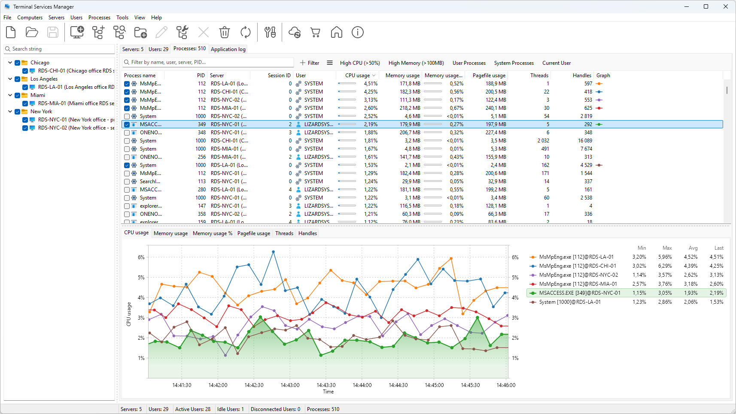The image size is (736, 414).
Task: Uncheck the MSACC... PID 349 process checkbox
Action: point(127,124)
